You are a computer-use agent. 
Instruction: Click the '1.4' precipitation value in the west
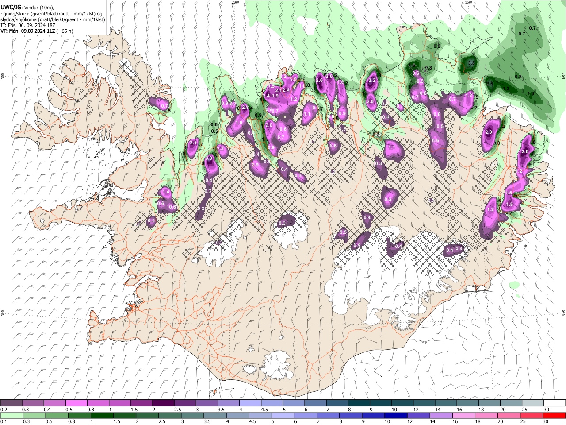(x=166, y=192)
